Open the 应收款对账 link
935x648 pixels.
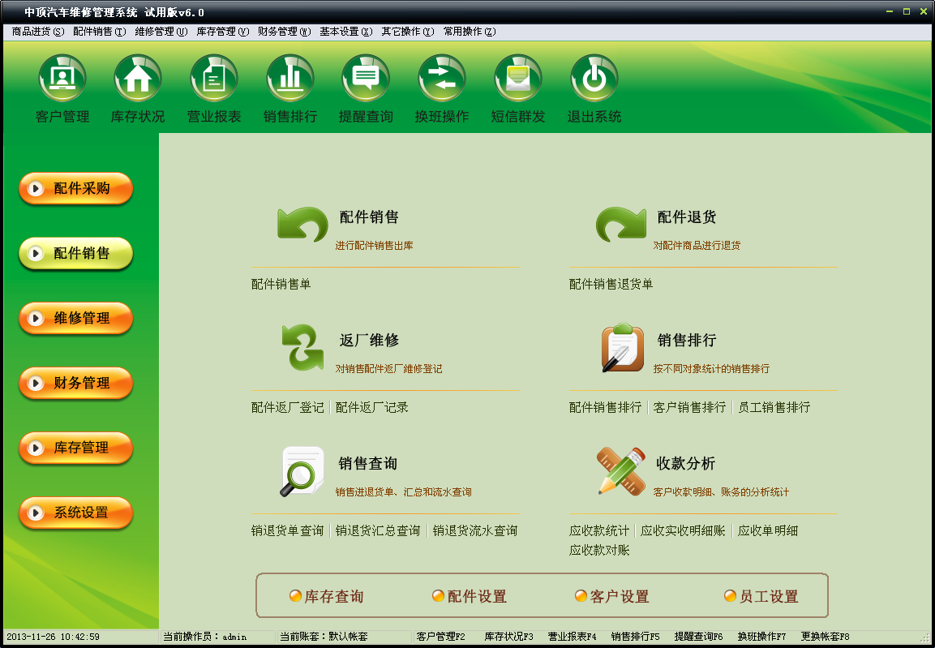pyautogui.click(x=599, y=550)
